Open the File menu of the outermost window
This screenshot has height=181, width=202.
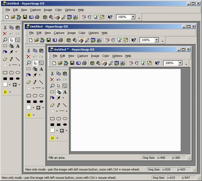[x=8, y=10]
